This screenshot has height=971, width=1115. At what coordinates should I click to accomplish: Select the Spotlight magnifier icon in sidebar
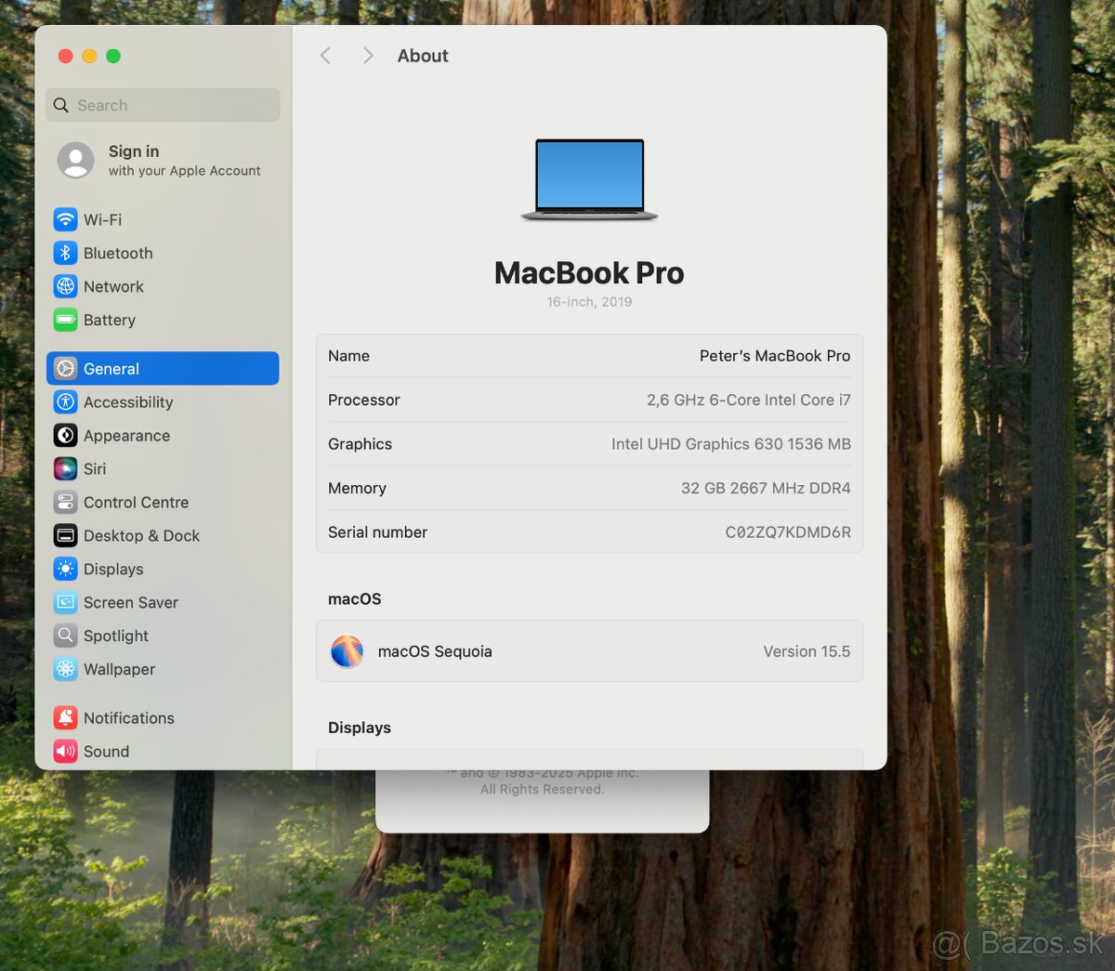pos(65,636)
